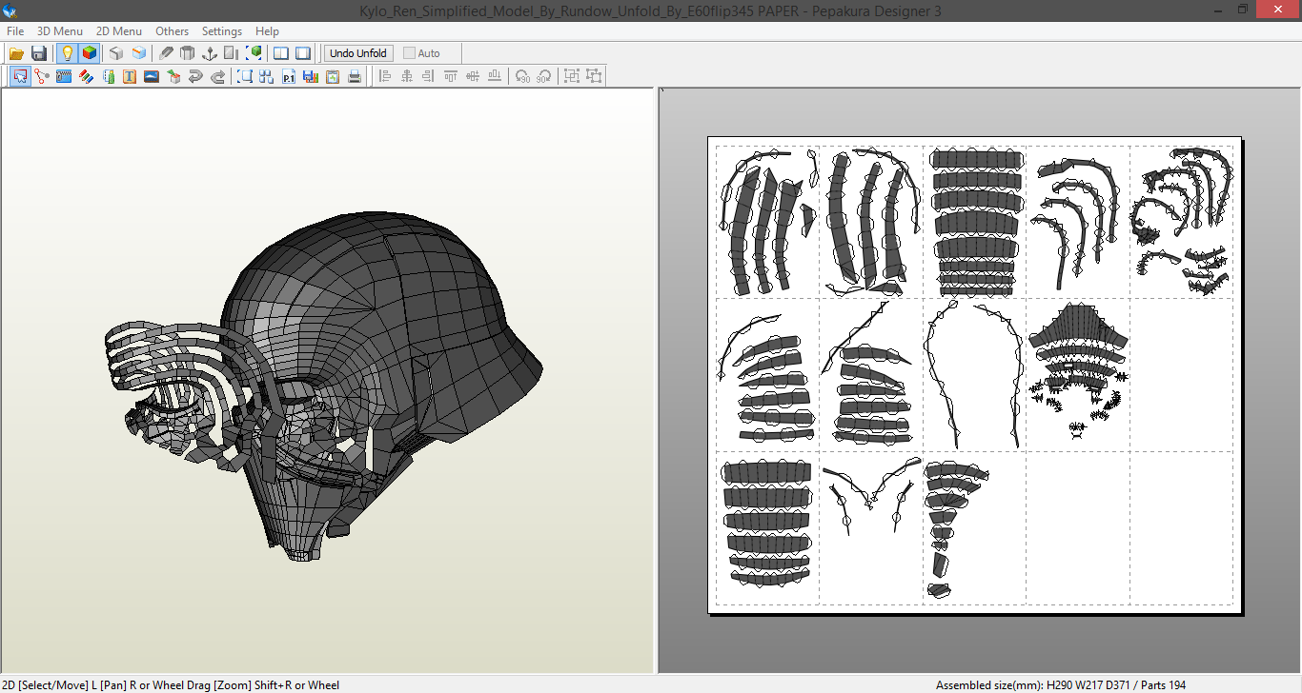This screenshot has height=693, width=1302.
Task: Click the align vertical centers icon
Action: coord(473,76)
